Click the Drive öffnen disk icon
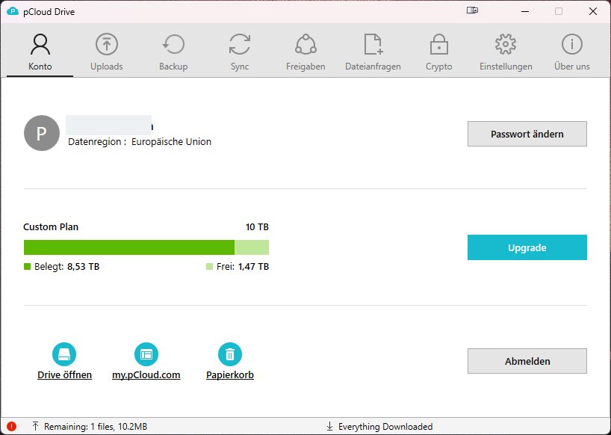 pos(64,354)
